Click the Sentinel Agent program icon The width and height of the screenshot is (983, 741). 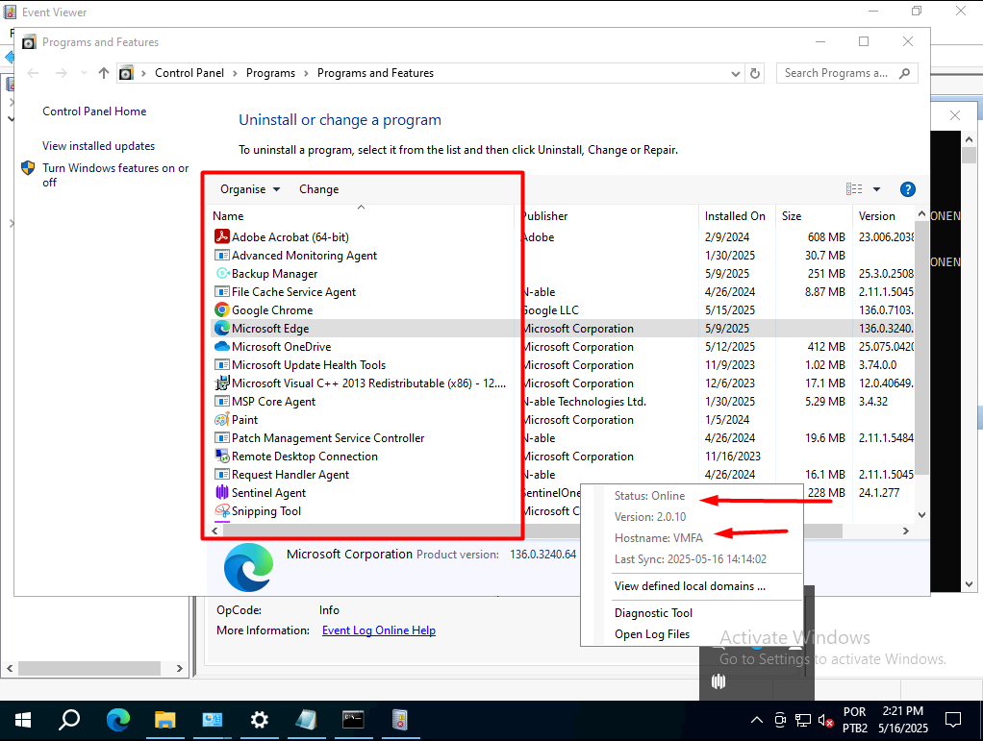coord(222,493)
